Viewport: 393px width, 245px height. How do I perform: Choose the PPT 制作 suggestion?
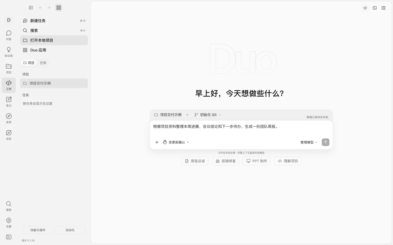pos(257,161)
